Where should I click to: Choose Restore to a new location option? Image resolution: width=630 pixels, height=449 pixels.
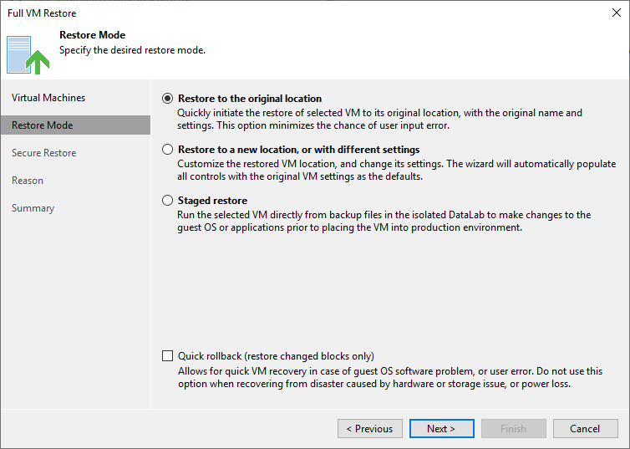pos(168,150)
